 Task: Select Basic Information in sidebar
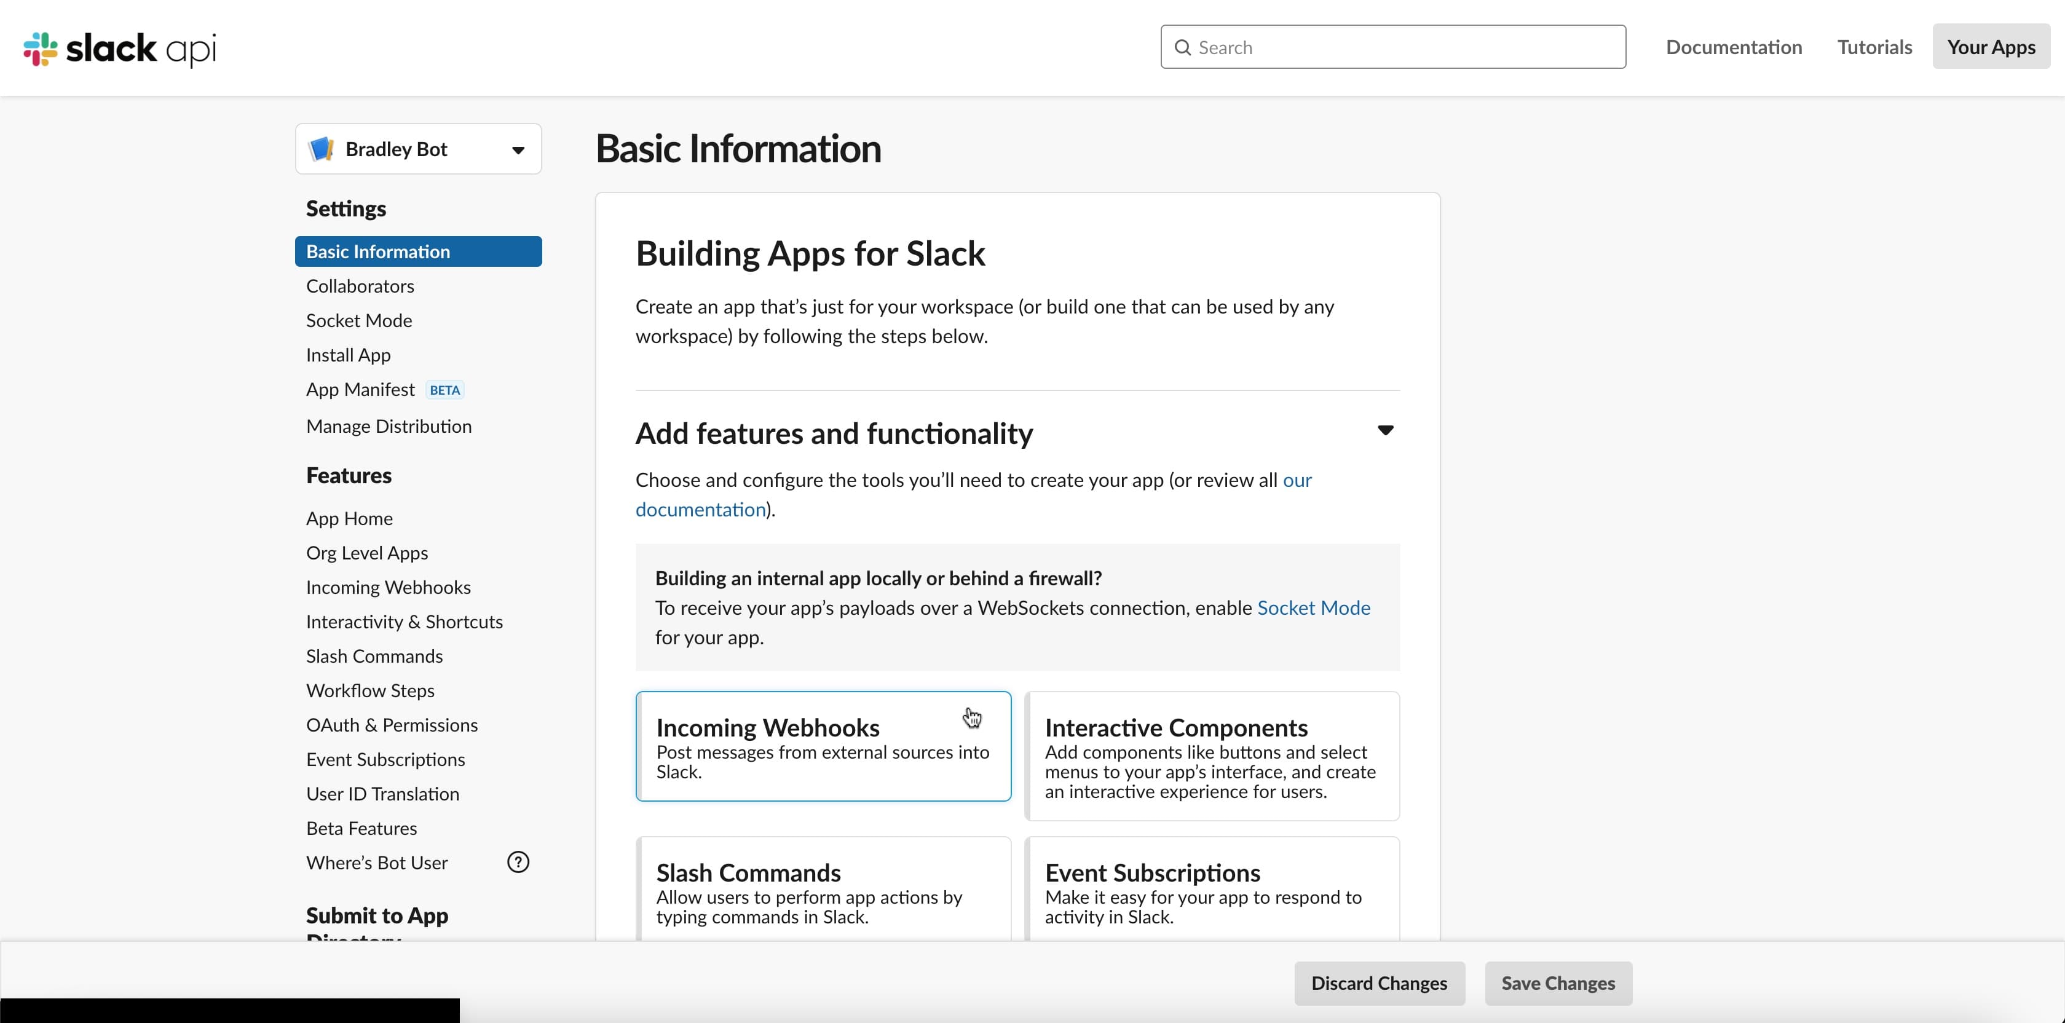[x=419, y=251]
